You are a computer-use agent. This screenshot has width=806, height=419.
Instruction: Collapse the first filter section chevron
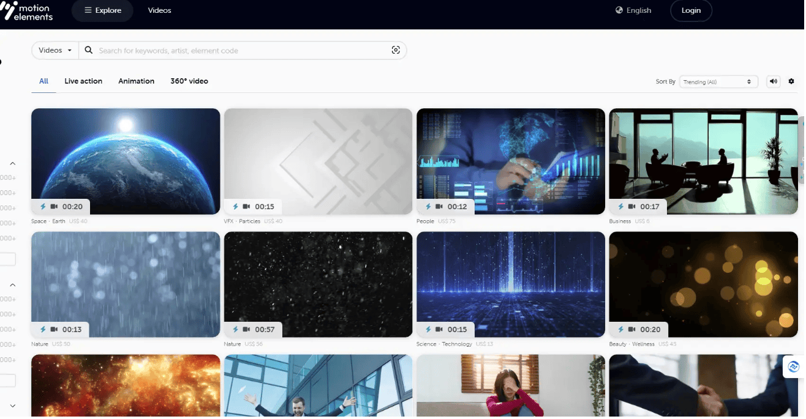(x=12, y=163)
